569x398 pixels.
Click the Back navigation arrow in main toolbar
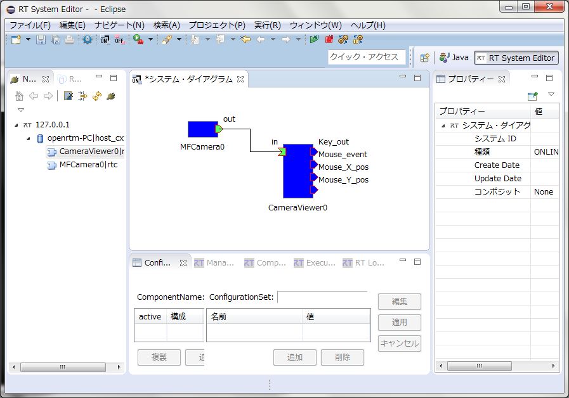pyautogui.click(x=261, y=39)
